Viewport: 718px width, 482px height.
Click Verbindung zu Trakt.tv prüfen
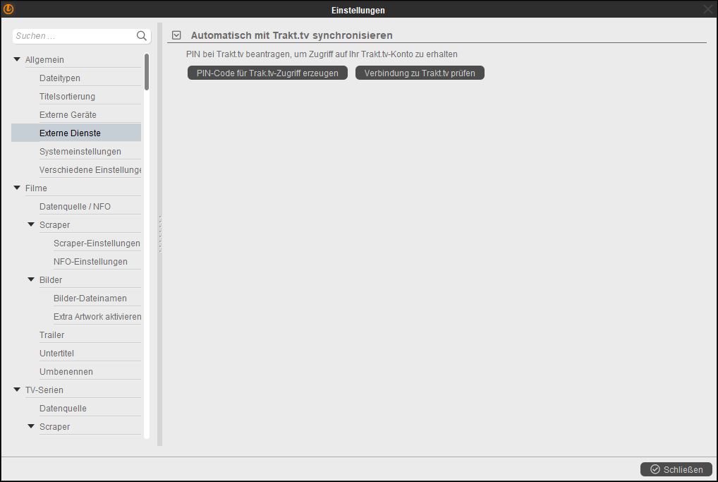coord(420,73)
